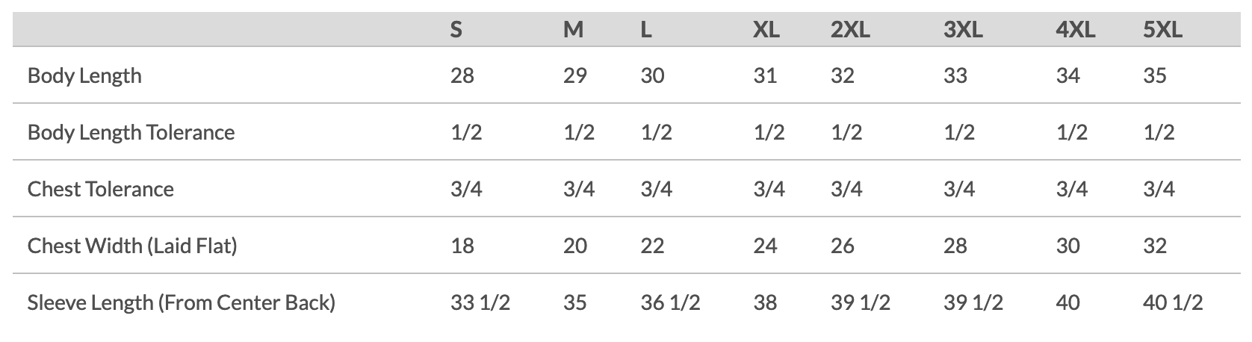The width and height of the screenshot is (1252, 342).
Task: Click the S size column header
Action: coord(456,30)
